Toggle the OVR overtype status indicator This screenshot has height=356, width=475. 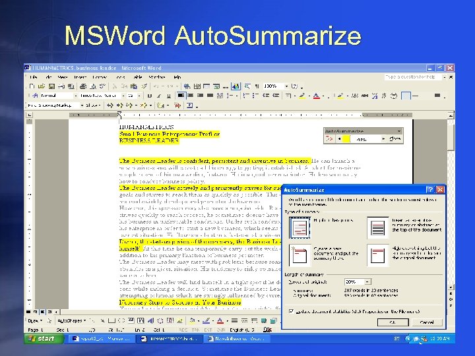(x=220, y=330)
